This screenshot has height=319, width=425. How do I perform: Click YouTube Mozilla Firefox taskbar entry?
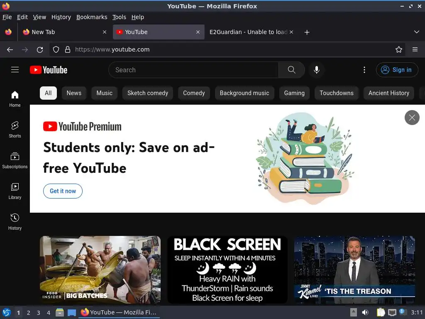119,312
